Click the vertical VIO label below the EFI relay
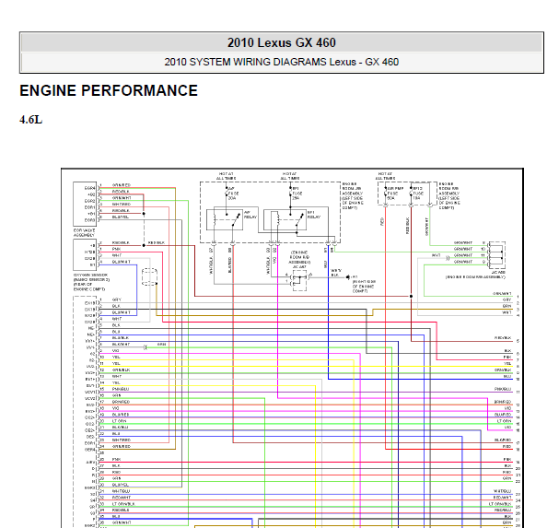This screenshot has width=559, height=528. coord(274,260)
